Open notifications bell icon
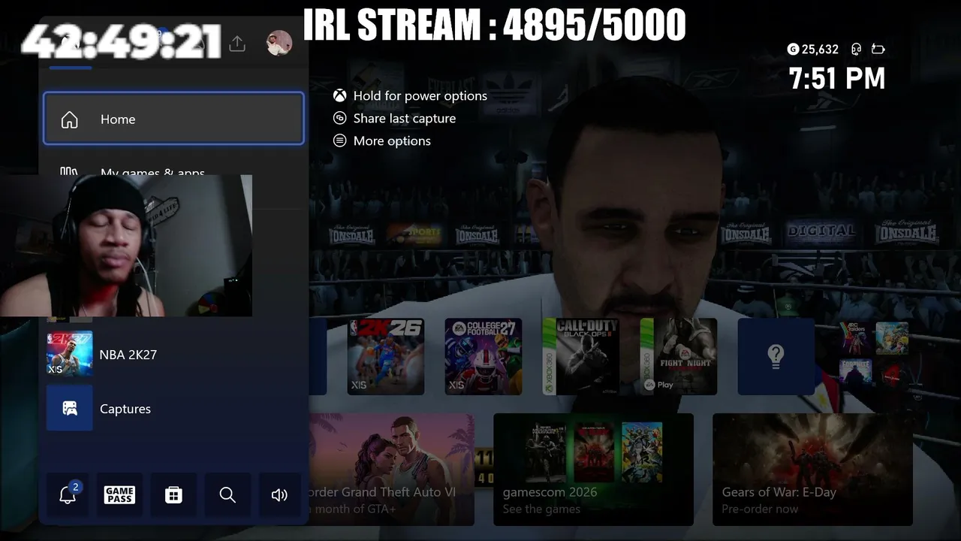Viewport: 961px width, 541px height. pos(68,494)
